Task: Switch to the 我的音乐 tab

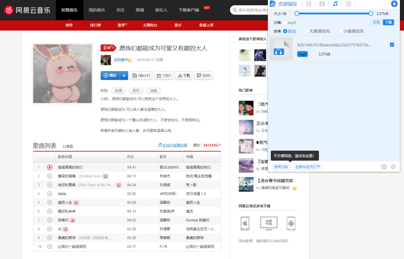Action: pyautogui.click(x=97, y=10)
